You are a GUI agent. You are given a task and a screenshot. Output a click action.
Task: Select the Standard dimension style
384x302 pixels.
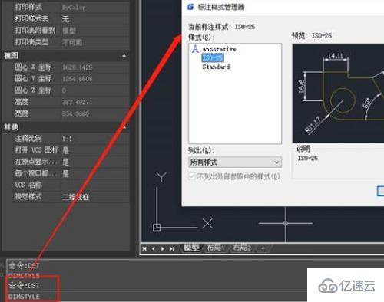216,67
